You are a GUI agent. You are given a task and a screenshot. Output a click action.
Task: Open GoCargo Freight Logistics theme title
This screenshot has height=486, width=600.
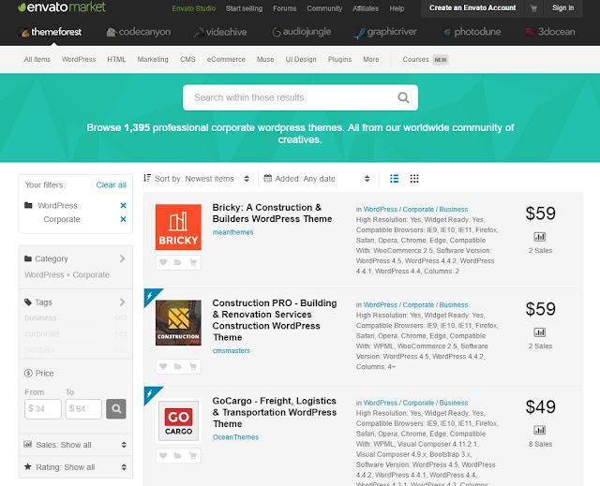(275, 412)
